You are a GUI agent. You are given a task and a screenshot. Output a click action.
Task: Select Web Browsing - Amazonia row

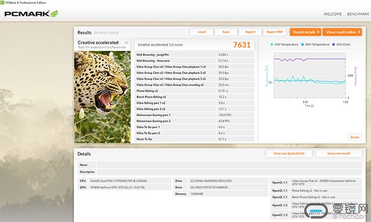tap(194, 61)
